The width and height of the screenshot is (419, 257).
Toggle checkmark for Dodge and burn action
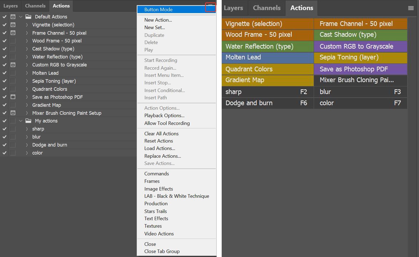point(5,145)
